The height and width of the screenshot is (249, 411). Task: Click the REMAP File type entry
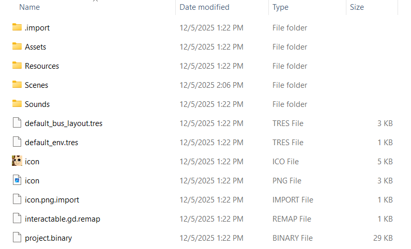coord(292,219)
